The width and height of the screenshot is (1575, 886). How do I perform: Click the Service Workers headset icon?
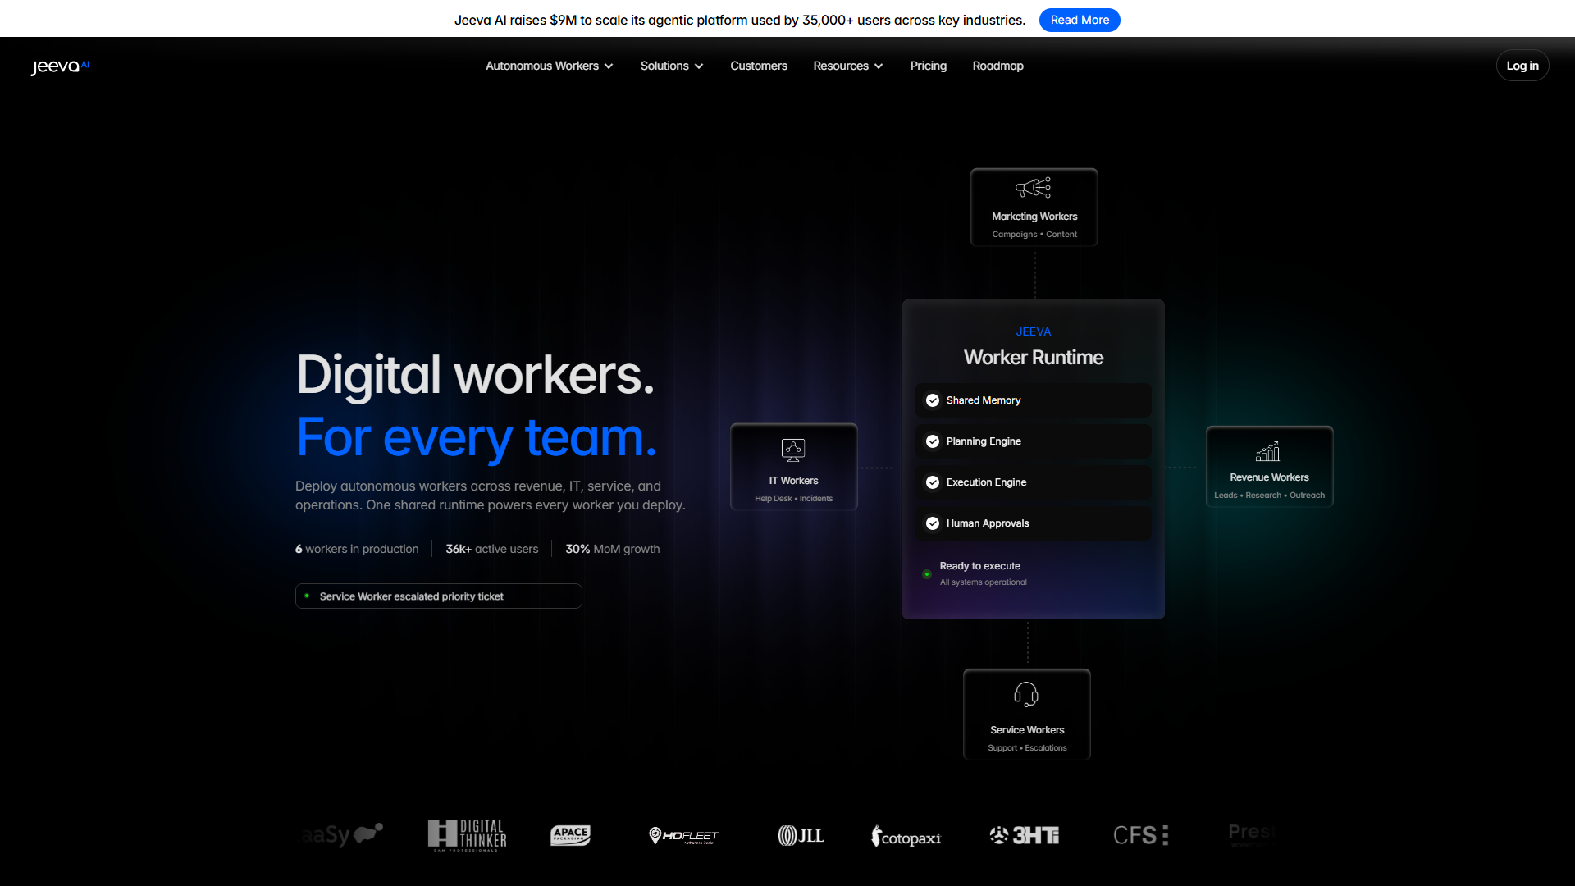(x=1026, y=694)
